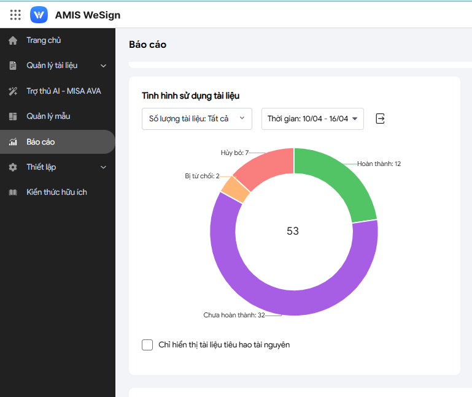
Task: Open the Số lượng tài liệu dropdown
Action: (x=196, y=119)
